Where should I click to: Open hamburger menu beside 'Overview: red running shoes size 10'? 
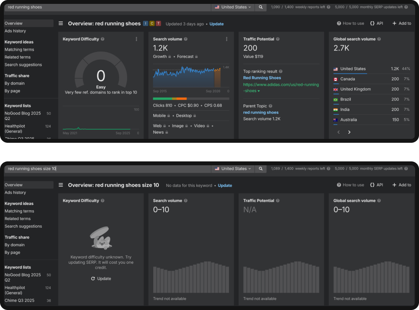[x=61, y=185]
